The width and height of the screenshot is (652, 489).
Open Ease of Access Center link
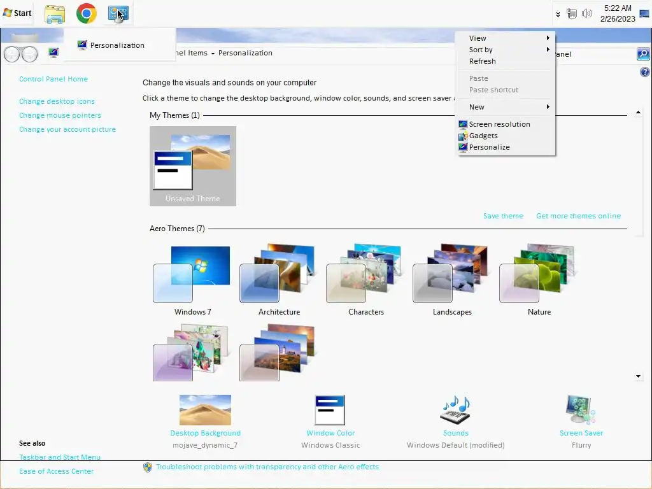[57, 471]
